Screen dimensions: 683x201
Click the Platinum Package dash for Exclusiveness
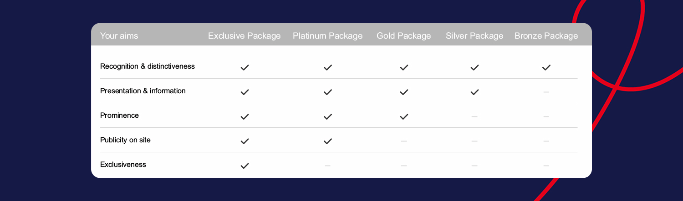pyautogui.click(x=328, y=166)
